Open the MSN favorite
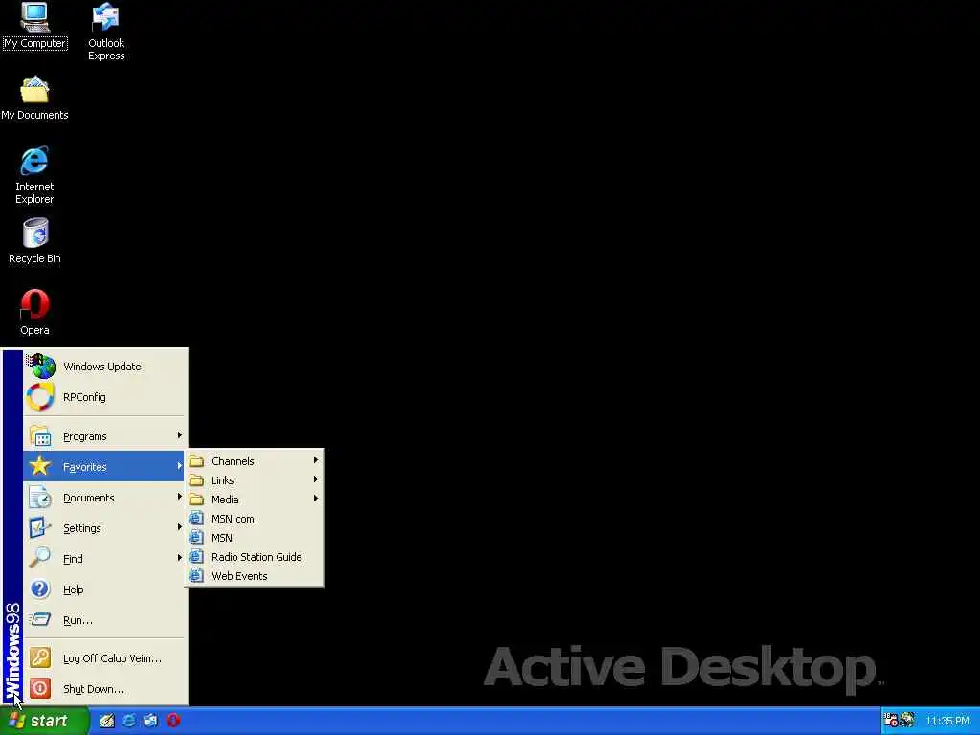980x735 pixels. coord(255,538)
